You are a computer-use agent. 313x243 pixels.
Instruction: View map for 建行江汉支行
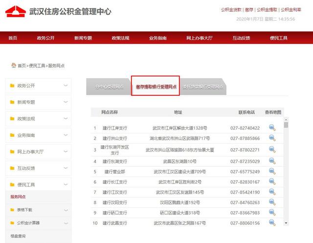coord(272,192)
